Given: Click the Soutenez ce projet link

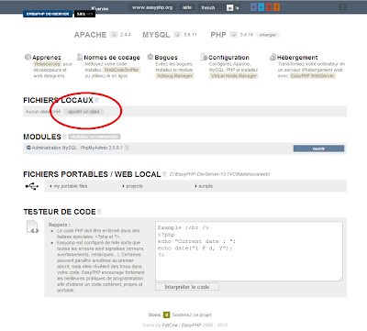Looking at the screenshot, I should click(192, 314).
